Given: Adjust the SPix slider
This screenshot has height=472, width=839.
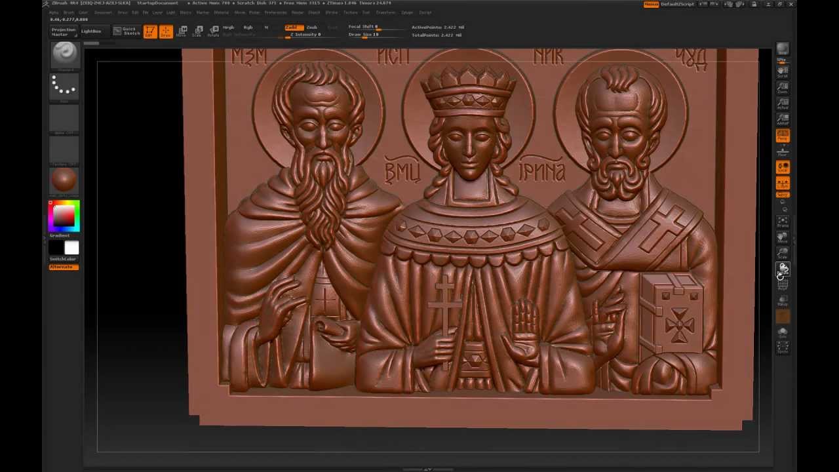Looking at the screenshot, I should tap(783, 60).
